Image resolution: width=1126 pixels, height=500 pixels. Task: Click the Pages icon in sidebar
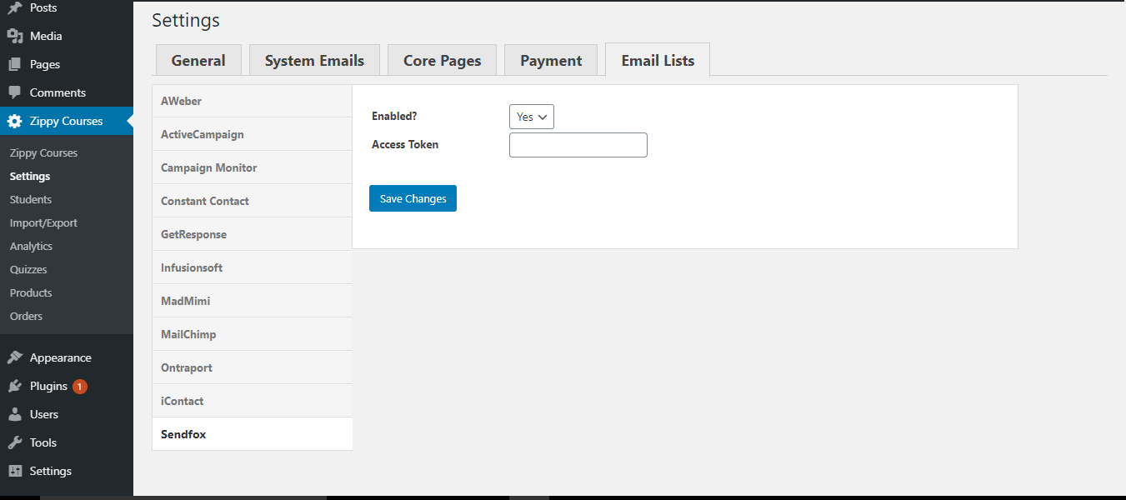pyautogui.click(x=15, y=64)
